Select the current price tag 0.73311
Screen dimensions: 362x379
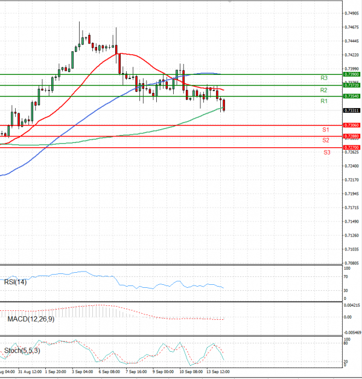tap(352, 110)
